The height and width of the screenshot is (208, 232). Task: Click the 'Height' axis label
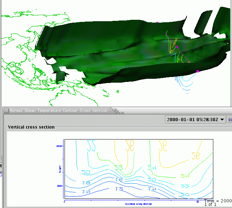60,167
